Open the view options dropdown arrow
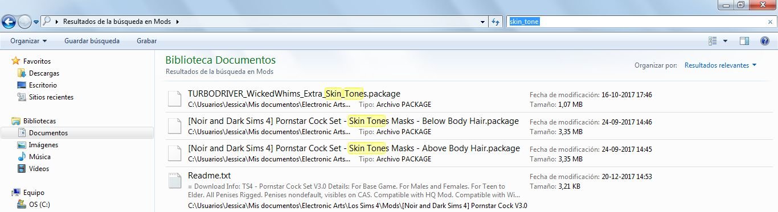Viewport: 778px width, 212px height. point(725,41)
